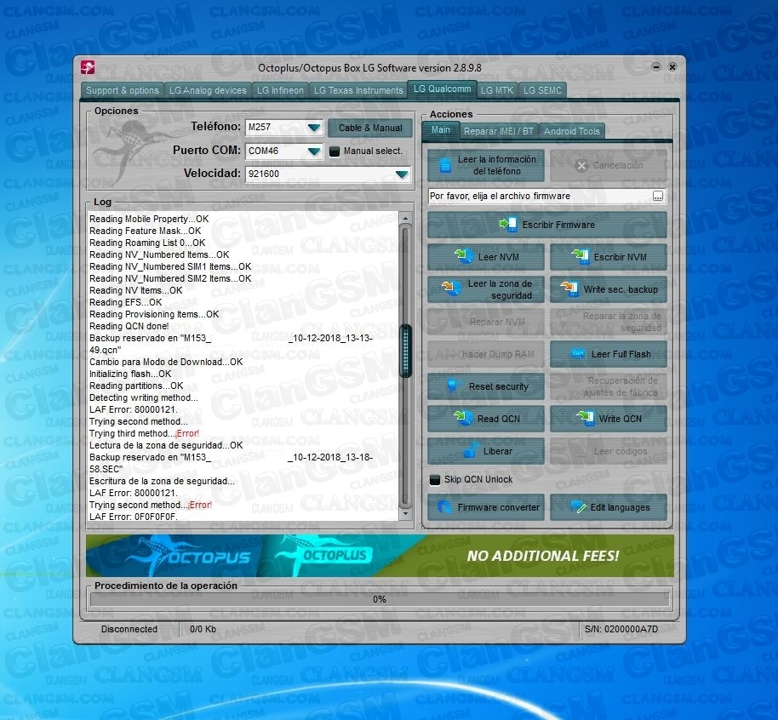778x720 pixels.
Task: Click the Write sec. backup icon
Action: (x=569, y=289)
